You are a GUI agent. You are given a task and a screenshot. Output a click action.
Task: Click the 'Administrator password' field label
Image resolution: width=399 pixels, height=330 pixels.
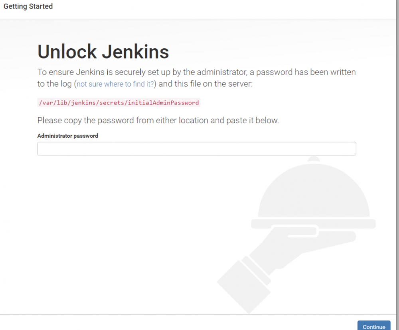click(x=67, y=136)
